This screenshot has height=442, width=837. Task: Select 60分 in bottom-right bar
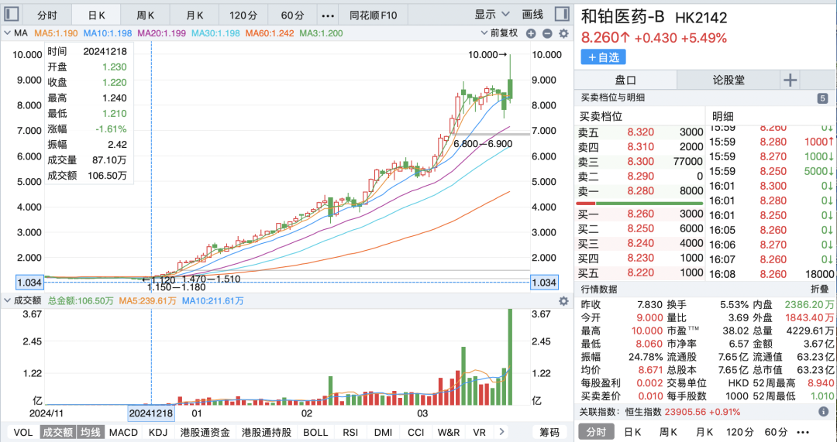click(x=776, y=432)
